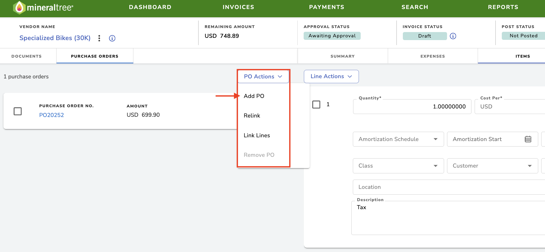Click remaining amount USD 748.89

click(x=222, y=36)
